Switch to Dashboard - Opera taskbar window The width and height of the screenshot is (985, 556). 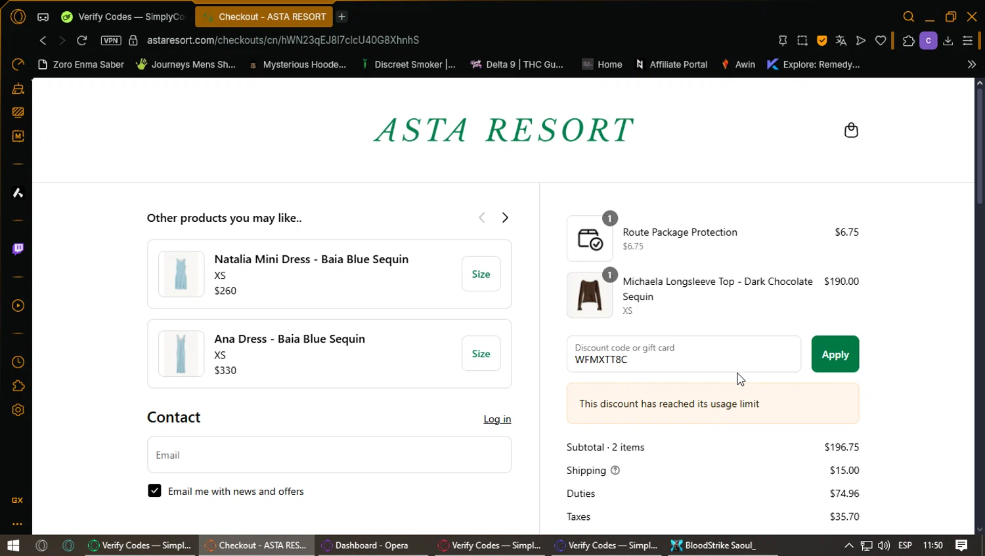[x=374, y=545]
